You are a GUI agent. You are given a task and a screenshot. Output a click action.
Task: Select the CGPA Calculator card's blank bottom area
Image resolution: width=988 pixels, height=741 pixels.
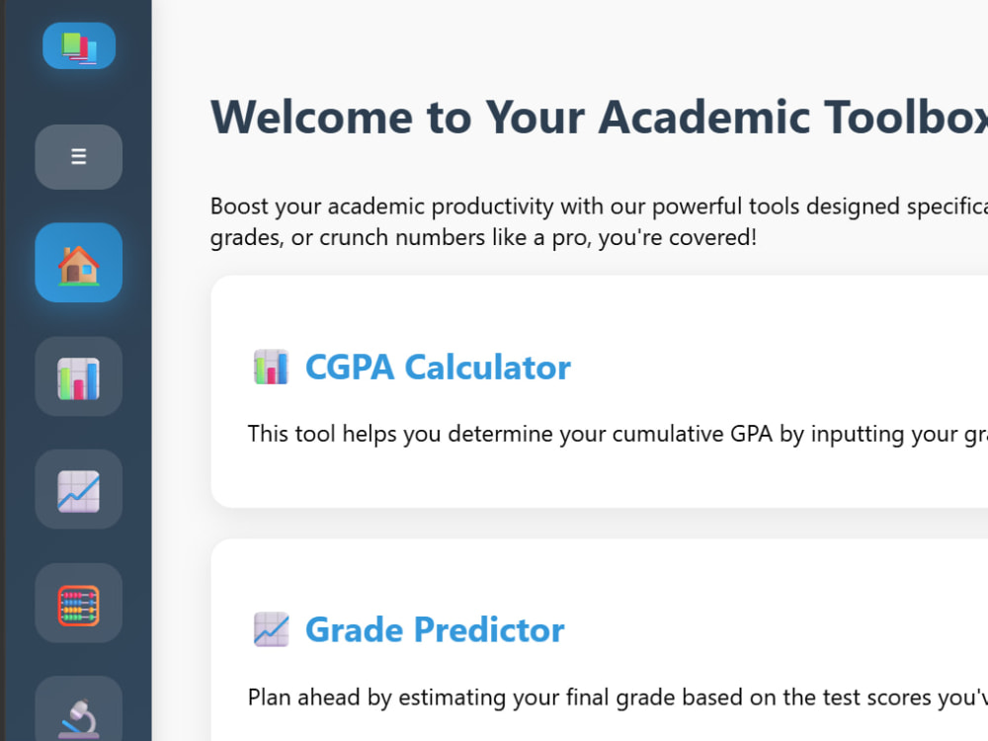click(599, 479)
